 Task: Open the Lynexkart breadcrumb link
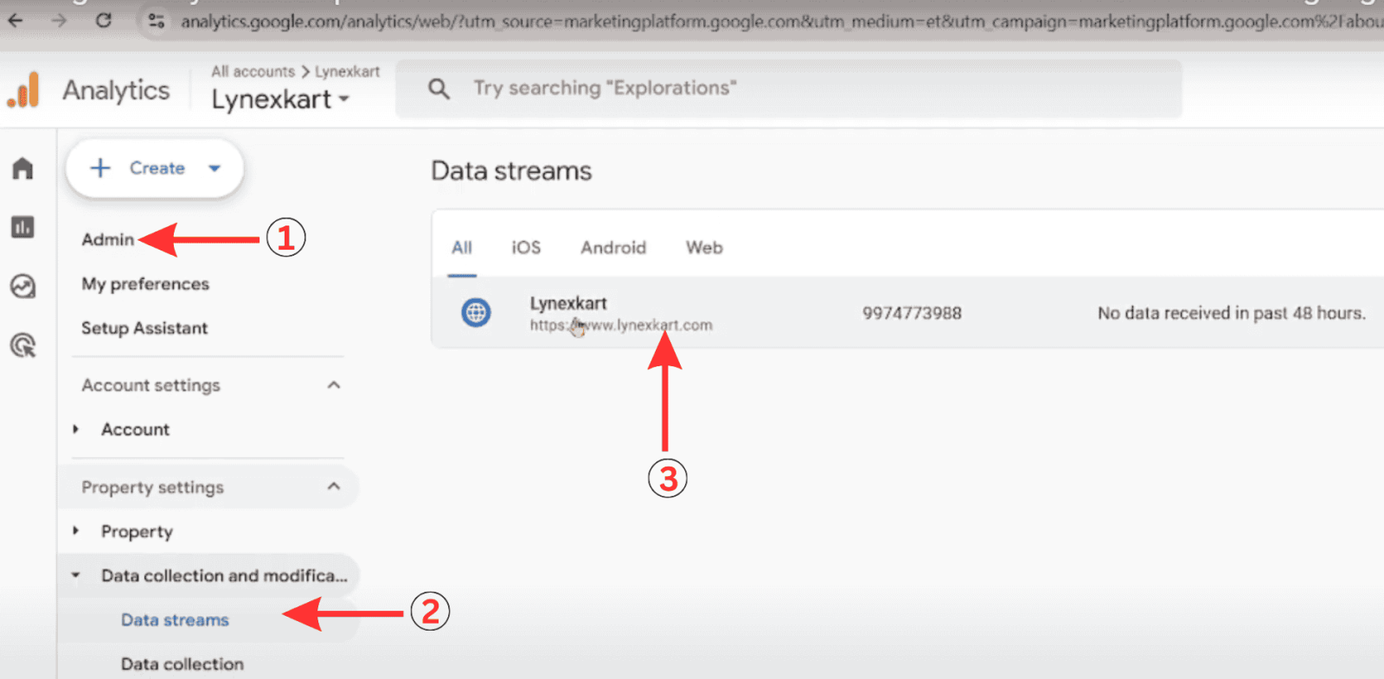(x=347, y=72)
